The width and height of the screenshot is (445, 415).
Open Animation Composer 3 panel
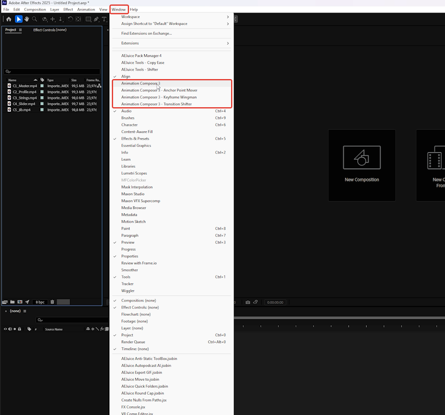click(x=171, y=83)
